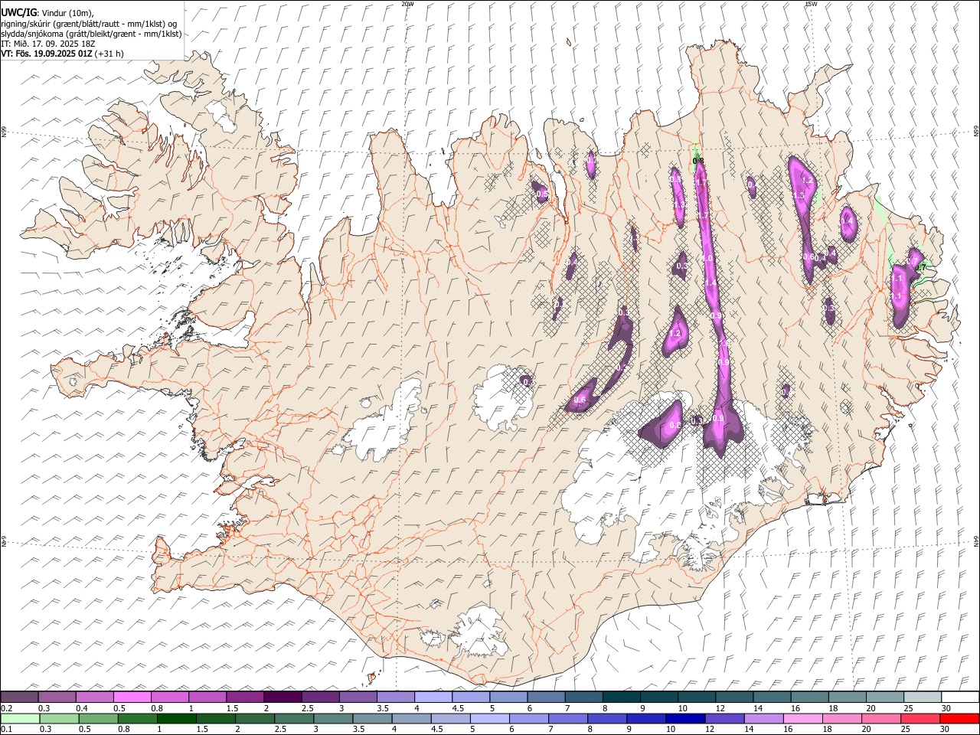The height and width of the screenshot is (735, 980).
Task: Click the '(+31 h)' forecast offset
Action: pyautogui.click(x=109, y=54)
